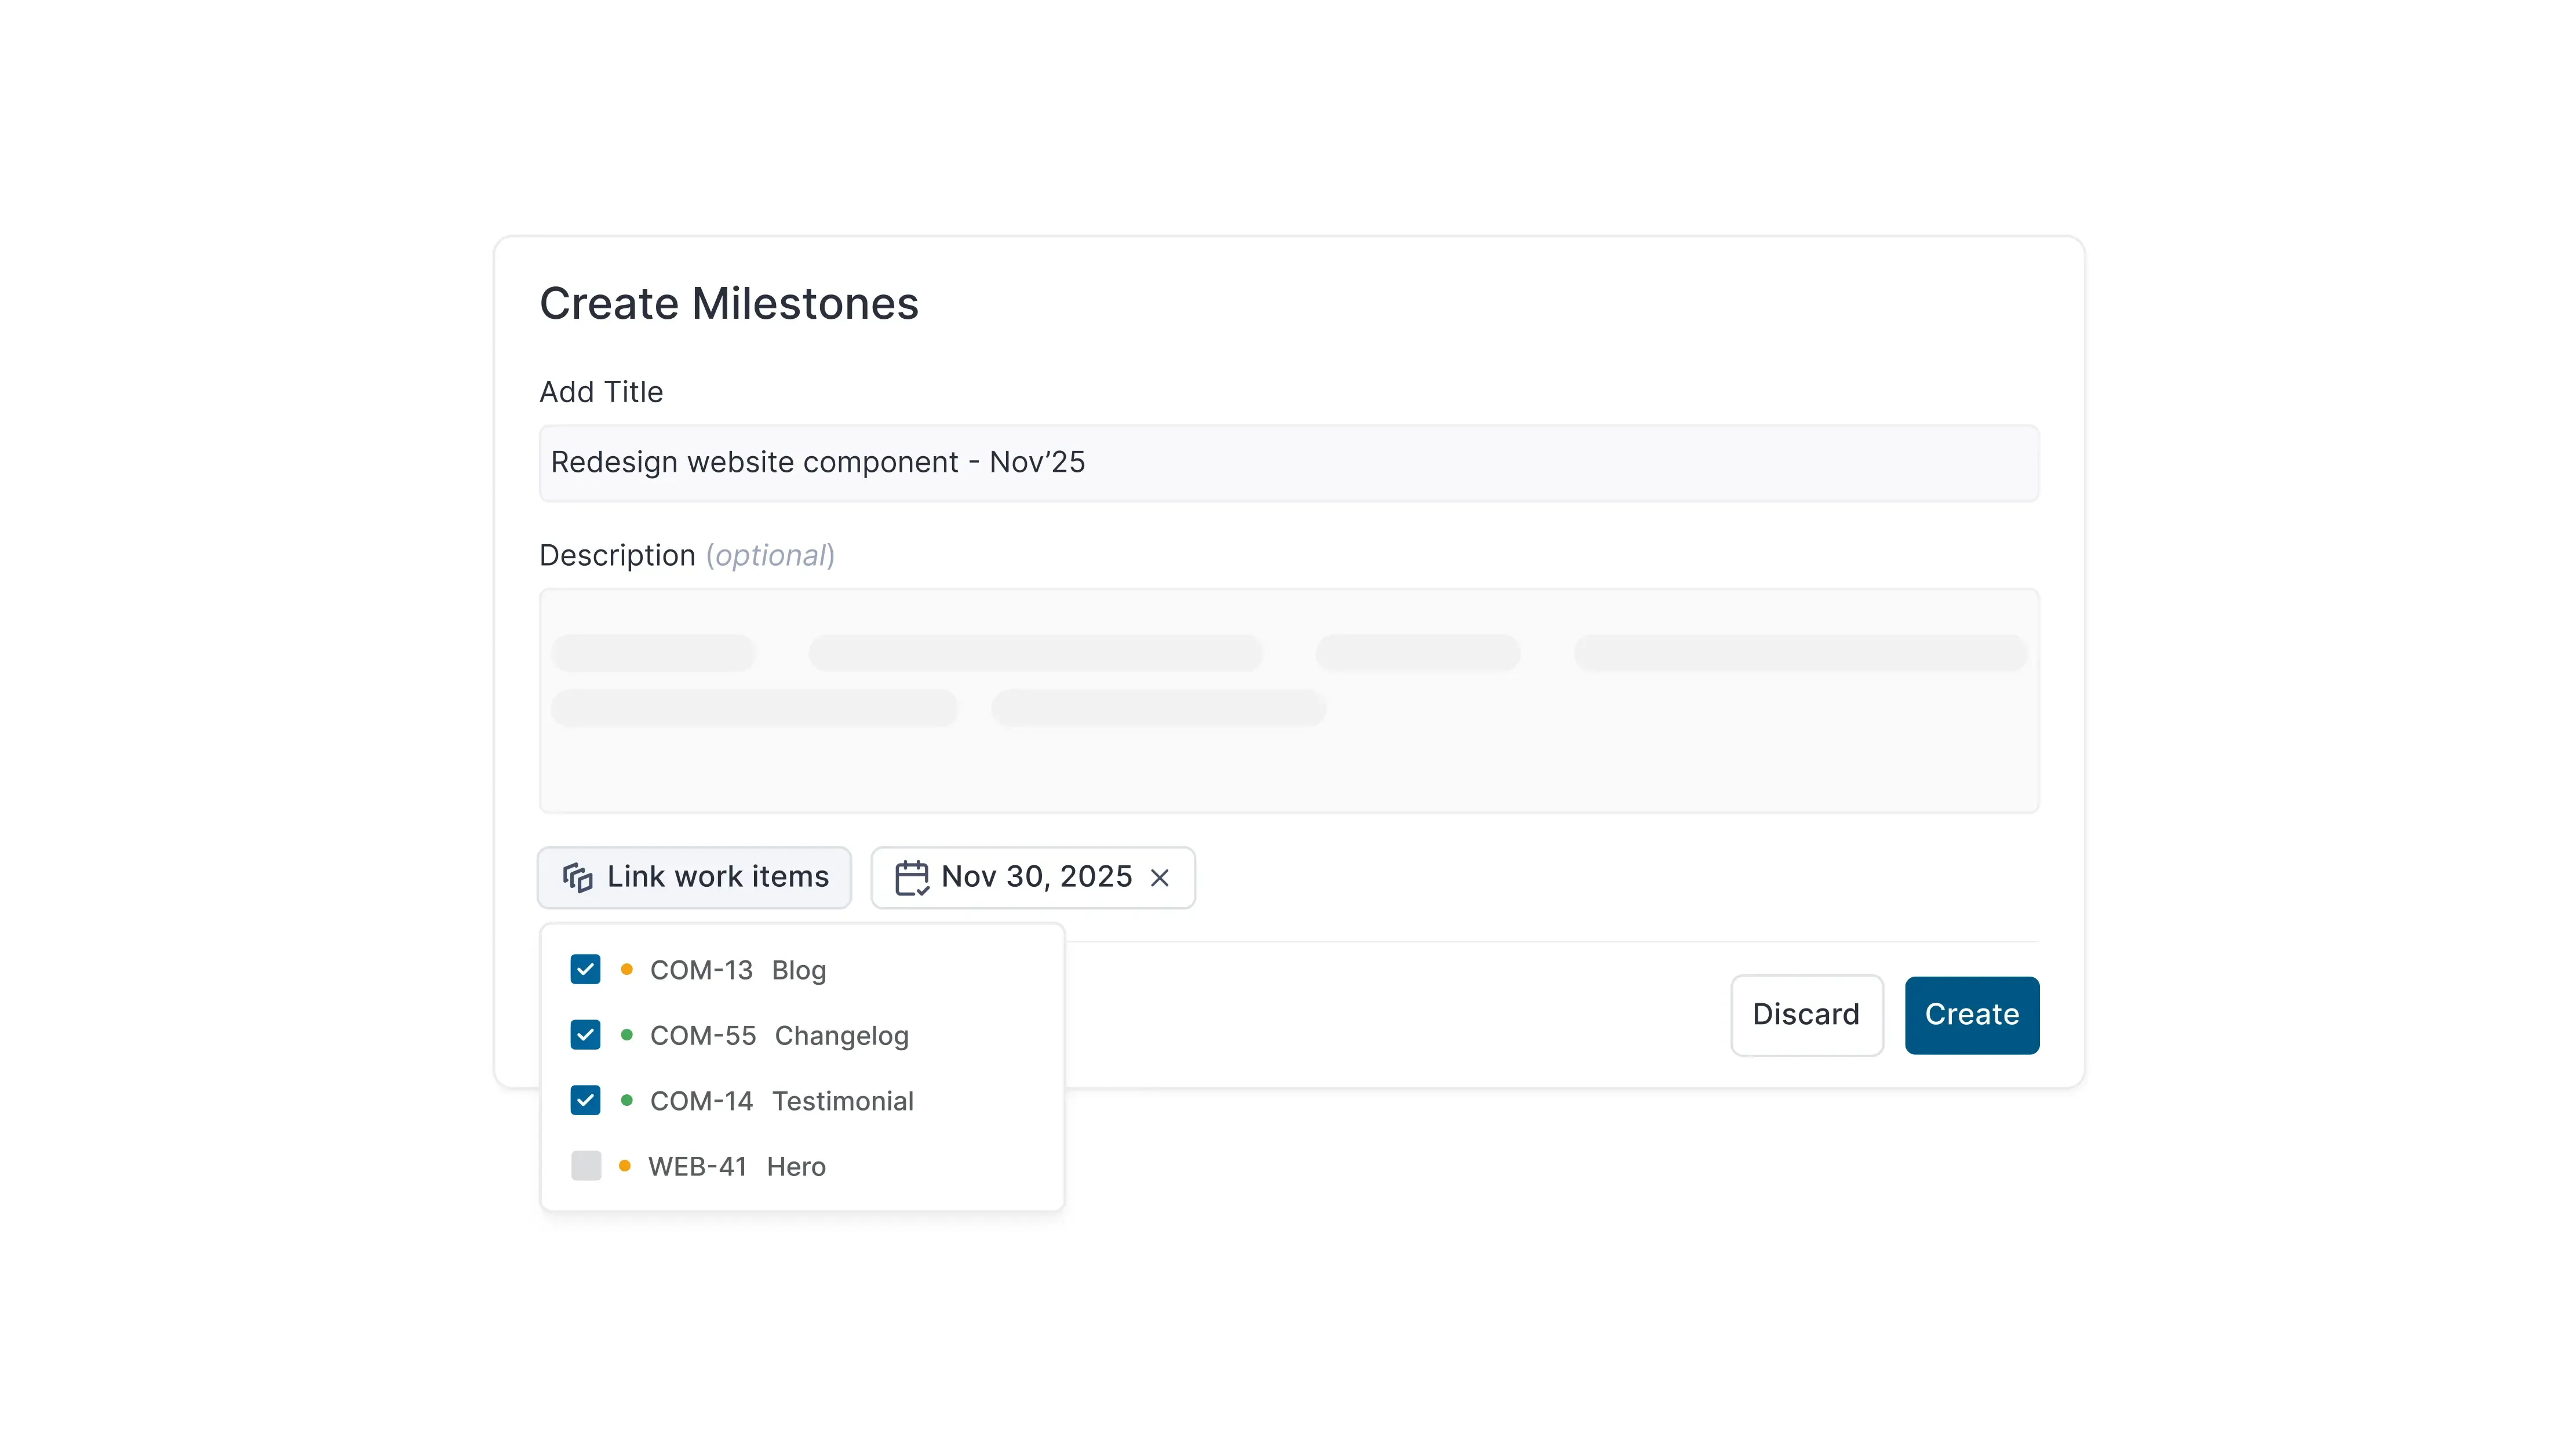Uncheck the COM-13 Blog work item
The width and height of the screenshot is (2576, 1449).
point(586,969)
